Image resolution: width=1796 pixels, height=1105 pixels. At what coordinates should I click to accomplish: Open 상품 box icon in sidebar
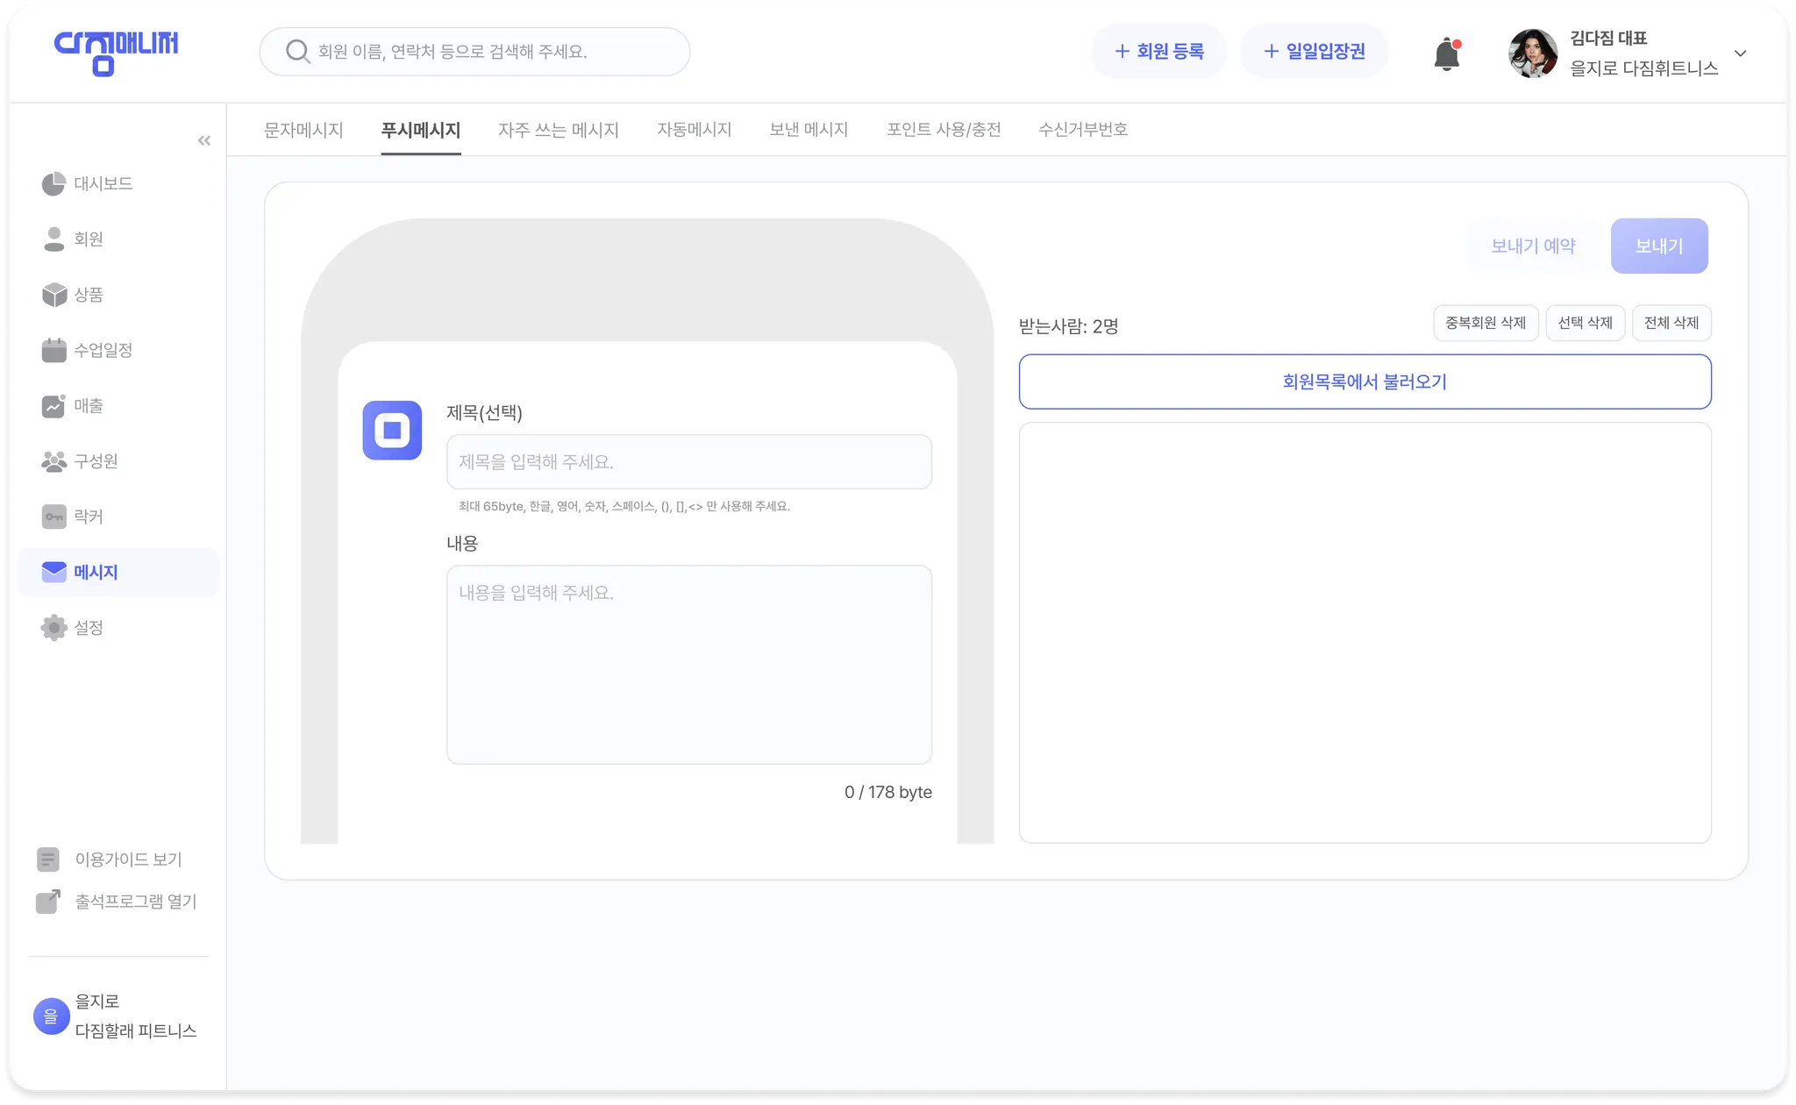click(53, 295)
